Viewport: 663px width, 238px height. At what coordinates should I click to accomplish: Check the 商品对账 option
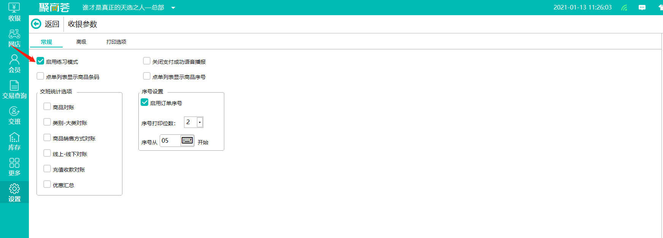click(47, 106)
